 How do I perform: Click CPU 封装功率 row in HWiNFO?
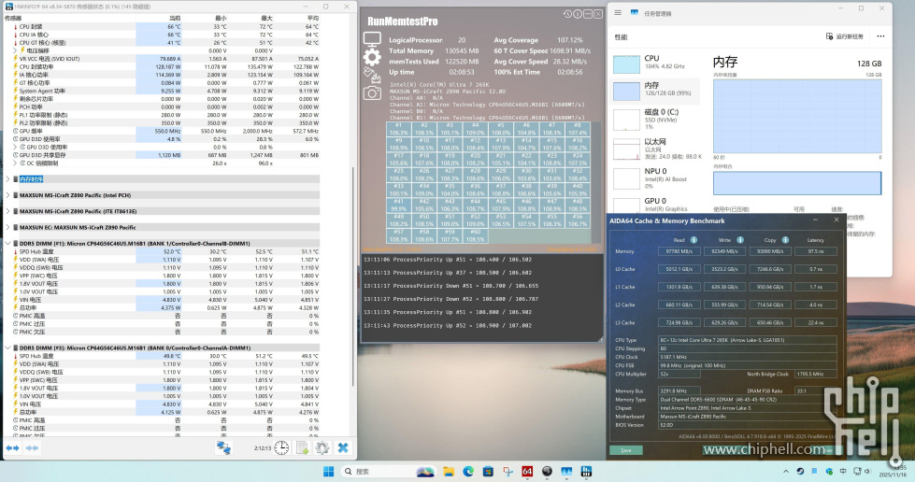pyautogui.click(x=162, y=67)
